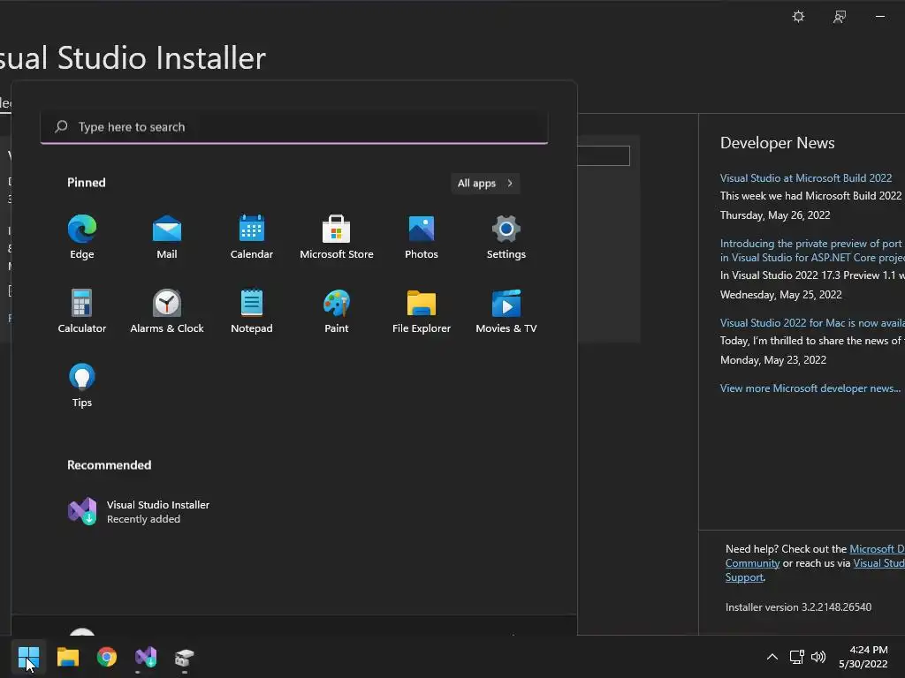Open File Explorer from the taskbar

point(67,657)
